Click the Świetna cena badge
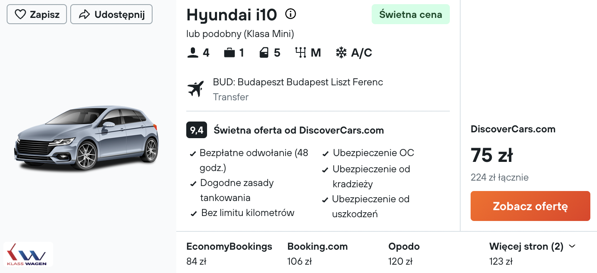 411,14
